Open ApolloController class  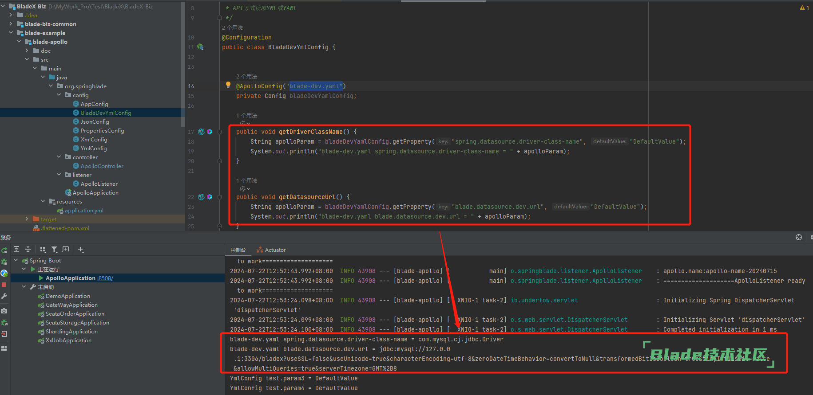tap(102, 166)
